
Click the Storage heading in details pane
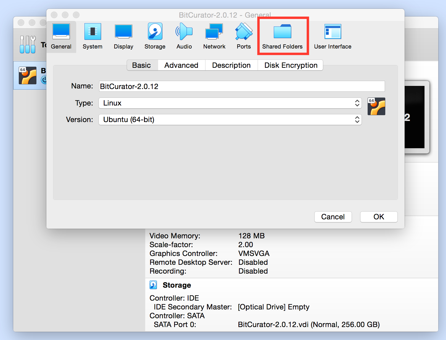[177, 285]
